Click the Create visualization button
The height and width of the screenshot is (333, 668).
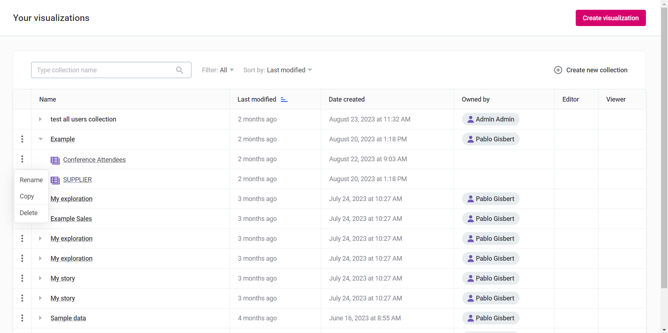(x=610, y=18)
